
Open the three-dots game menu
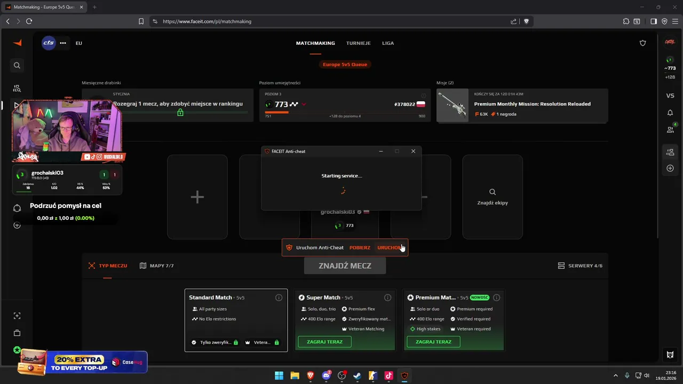coord(63,43)
